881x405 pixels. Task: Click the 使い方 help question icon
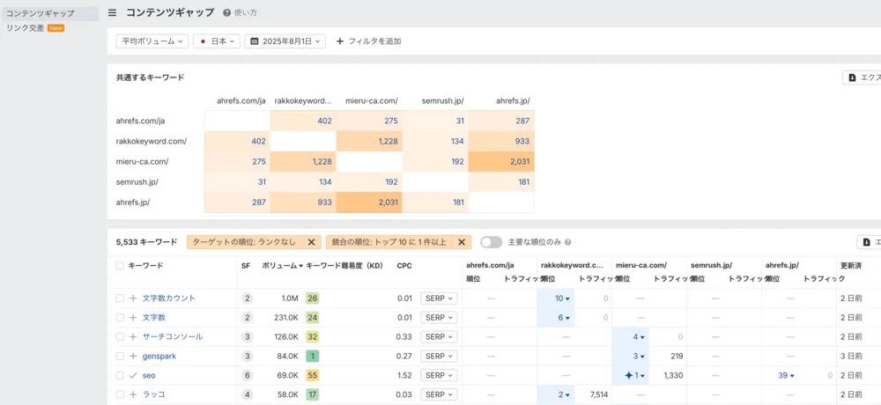[226, 12]
